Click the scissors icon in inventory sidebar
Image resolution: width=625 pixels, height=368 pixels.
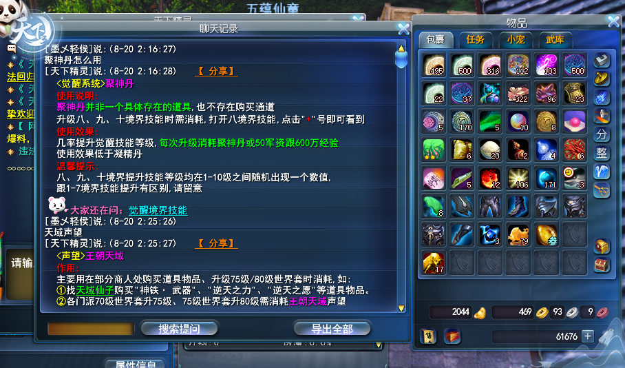pyautogui.click(x=602, y=190)
